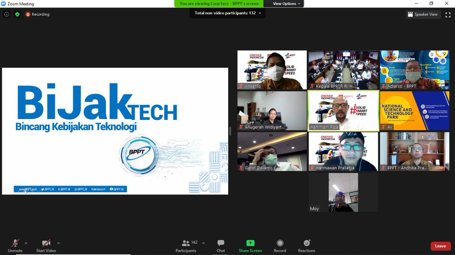Click the Record button

click(280, 246)
